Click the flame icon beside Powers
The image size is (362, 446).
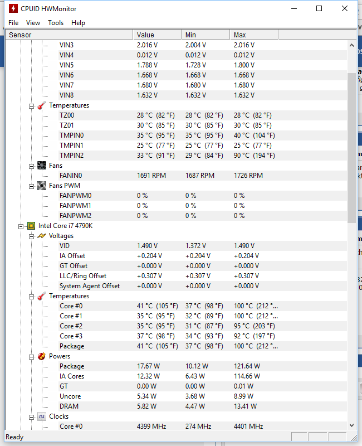point(41,356)
